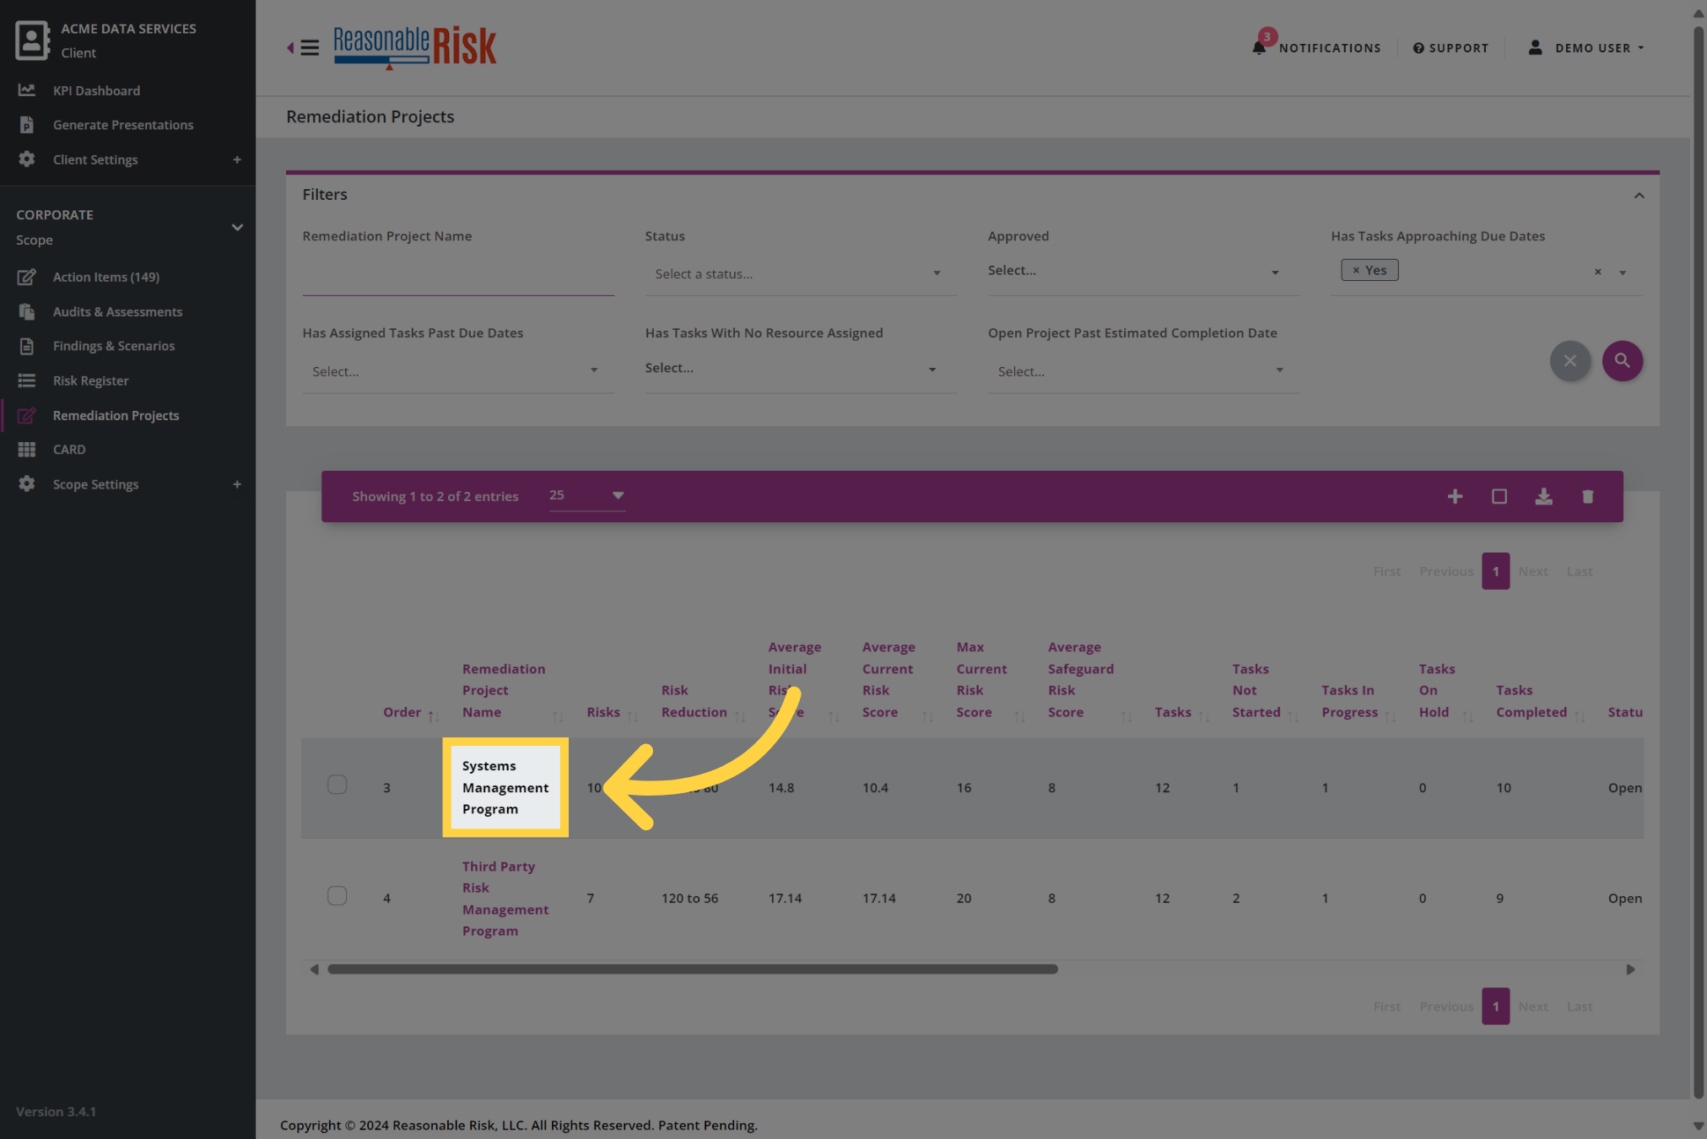Open the Approved filter dropdown

coord(1143,272)
